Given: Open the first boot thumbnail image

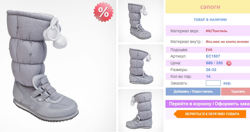Looking at the screenshot, I should click(141, 21).
